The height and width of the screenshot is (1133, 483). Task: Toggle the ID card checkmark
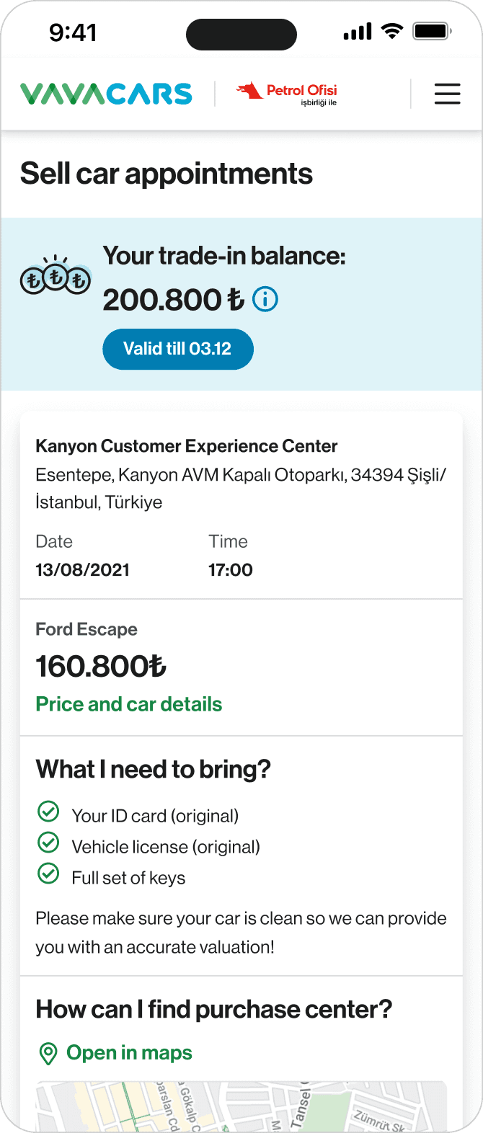48,812
